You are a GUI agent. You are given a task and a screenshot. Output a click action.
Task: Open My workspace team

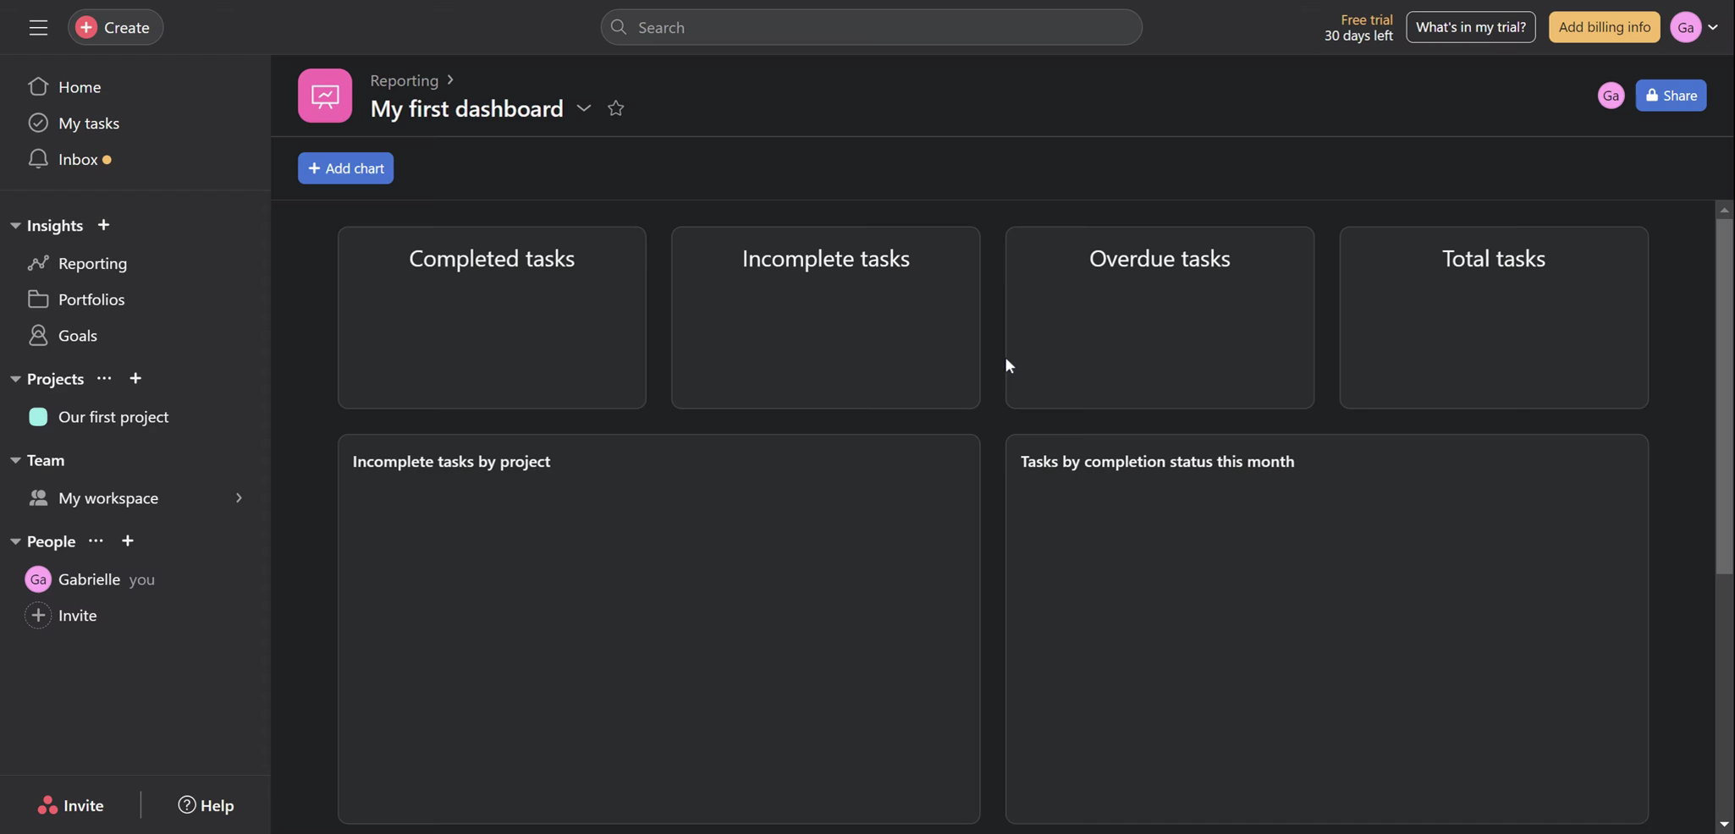point(108,498)
